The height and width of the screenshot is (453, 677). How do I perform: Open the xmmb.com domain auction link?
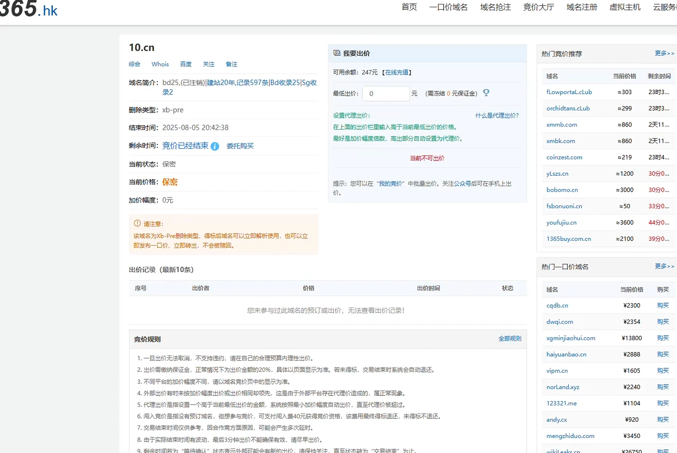[561, 124]
